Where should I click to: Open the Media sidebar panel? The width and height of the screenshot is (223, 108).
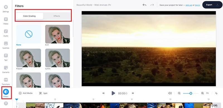6,21
